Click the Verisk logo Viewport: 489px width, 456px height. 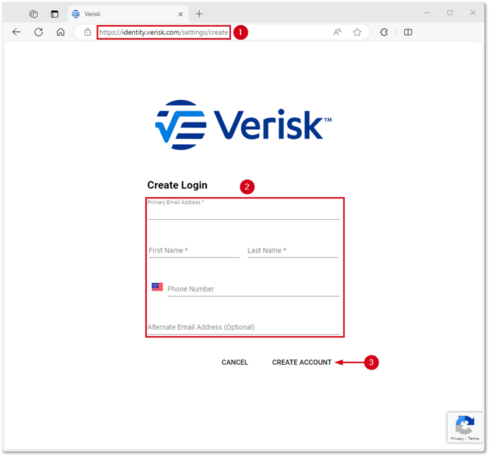(x=244, y=125)
